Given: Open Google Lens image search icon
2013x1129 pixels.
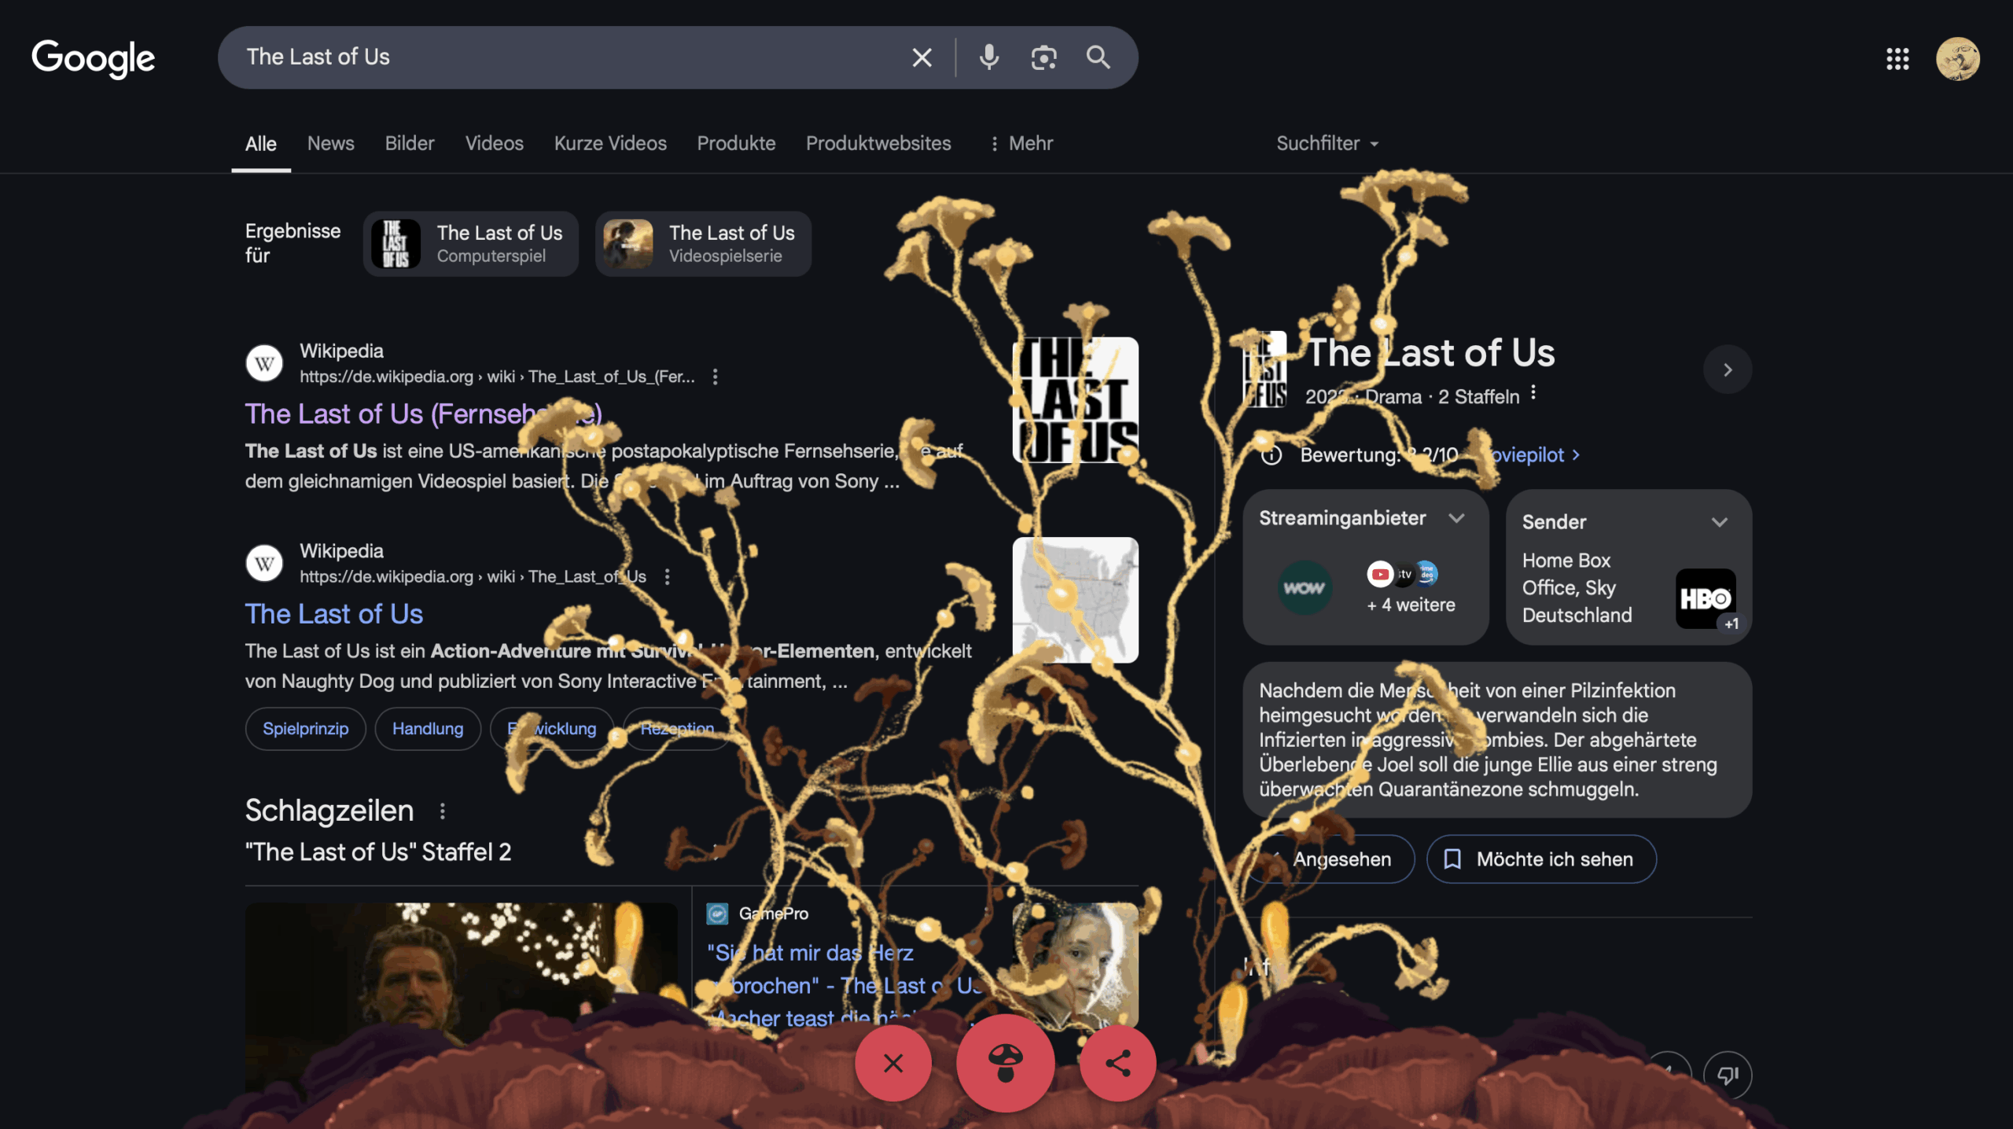Looking at the screenshot, I should click(1043, 57).
